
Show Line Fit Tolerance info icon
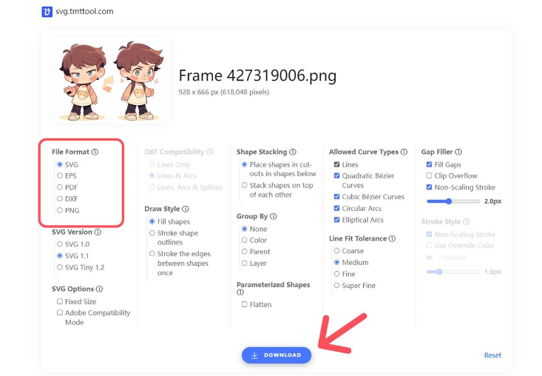click(392, 238)
